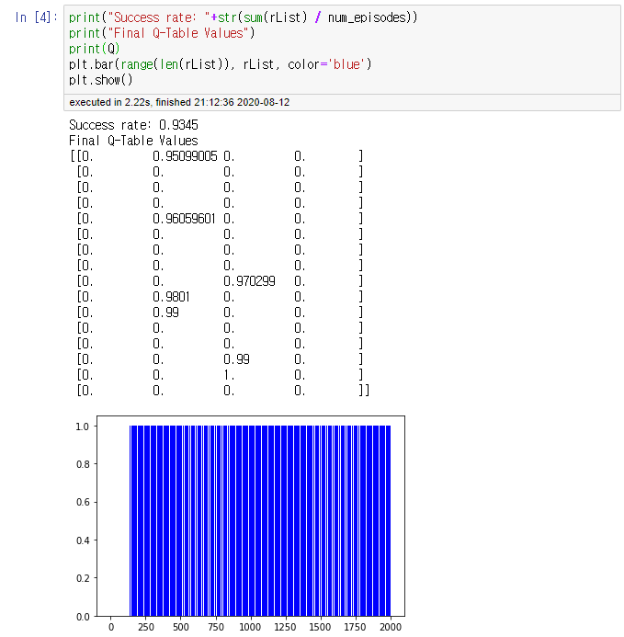Click the plt.bar code line
The height and width of the screenshot is (637, 624).
[221, 64]
